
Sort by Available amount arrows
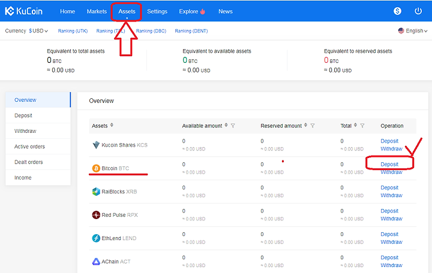coord(226,125)
